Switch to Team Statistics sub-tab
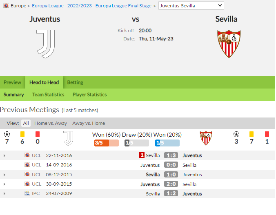The image size is (276, 215). pos(48,95)
